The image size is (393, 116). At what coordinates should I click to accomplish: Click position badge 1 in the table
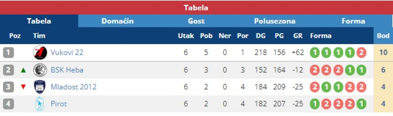(9, 53)
